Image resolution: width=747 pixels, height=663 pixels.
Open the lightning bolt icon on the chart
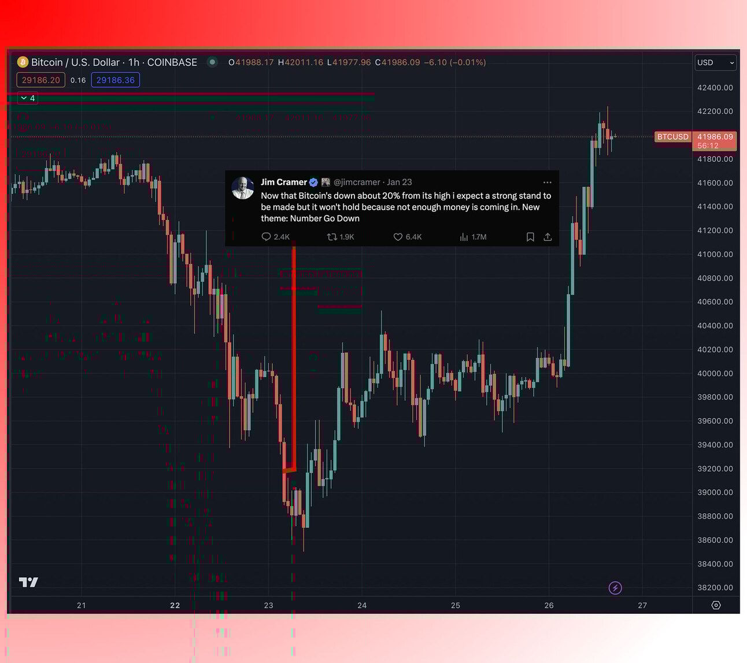click(x=615, y=588)
